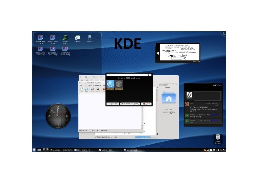The image size is (254, 190).
Task: Click the Home folder icon in Information panel
Action: click(169, 97)
